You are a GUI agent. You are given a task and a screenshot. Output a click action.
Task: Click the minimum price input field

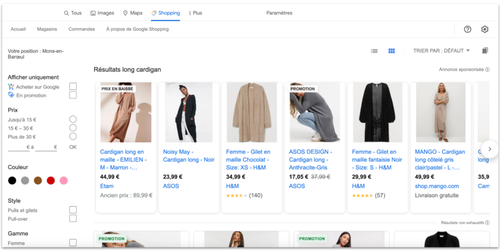pos(20,147)
